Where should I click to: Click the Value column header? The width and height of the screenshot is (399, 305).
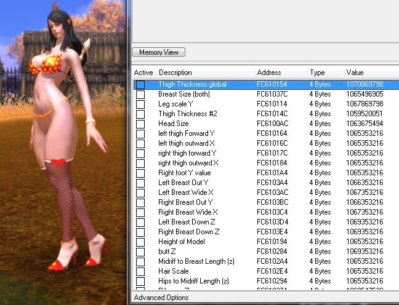[x=369, y=73]
